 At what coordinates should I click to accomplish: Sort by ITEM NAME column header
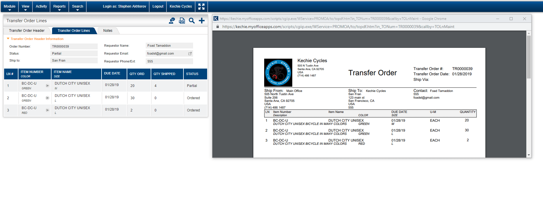point(76,74)
